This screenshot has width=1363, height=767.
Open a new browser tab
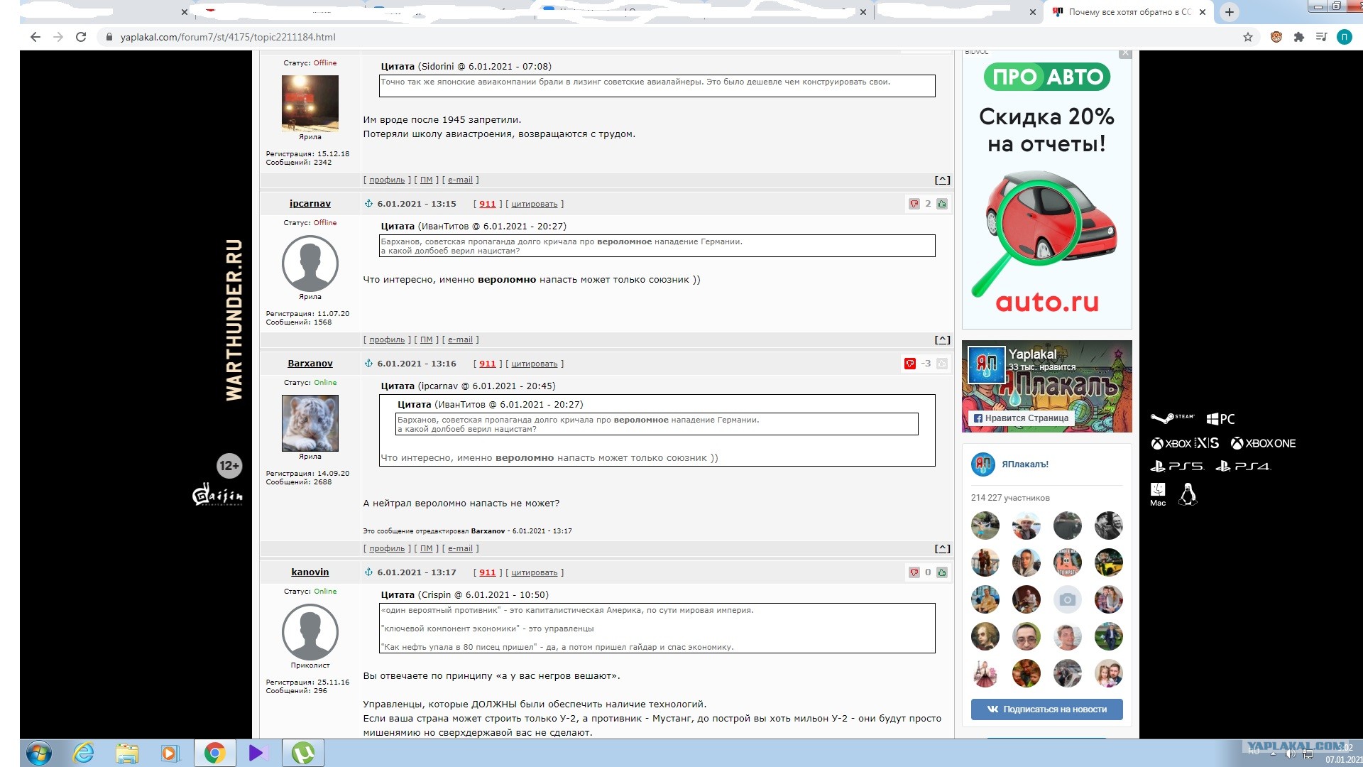pyautogui.click(x=1230, y=12)
